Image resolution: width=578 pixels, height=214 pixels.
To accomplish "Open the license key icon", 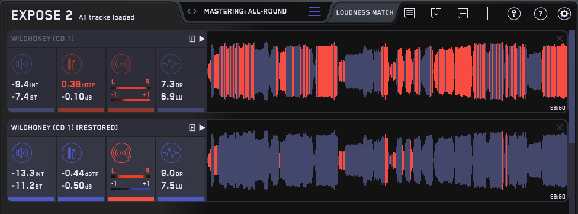I will click(514, 14).
